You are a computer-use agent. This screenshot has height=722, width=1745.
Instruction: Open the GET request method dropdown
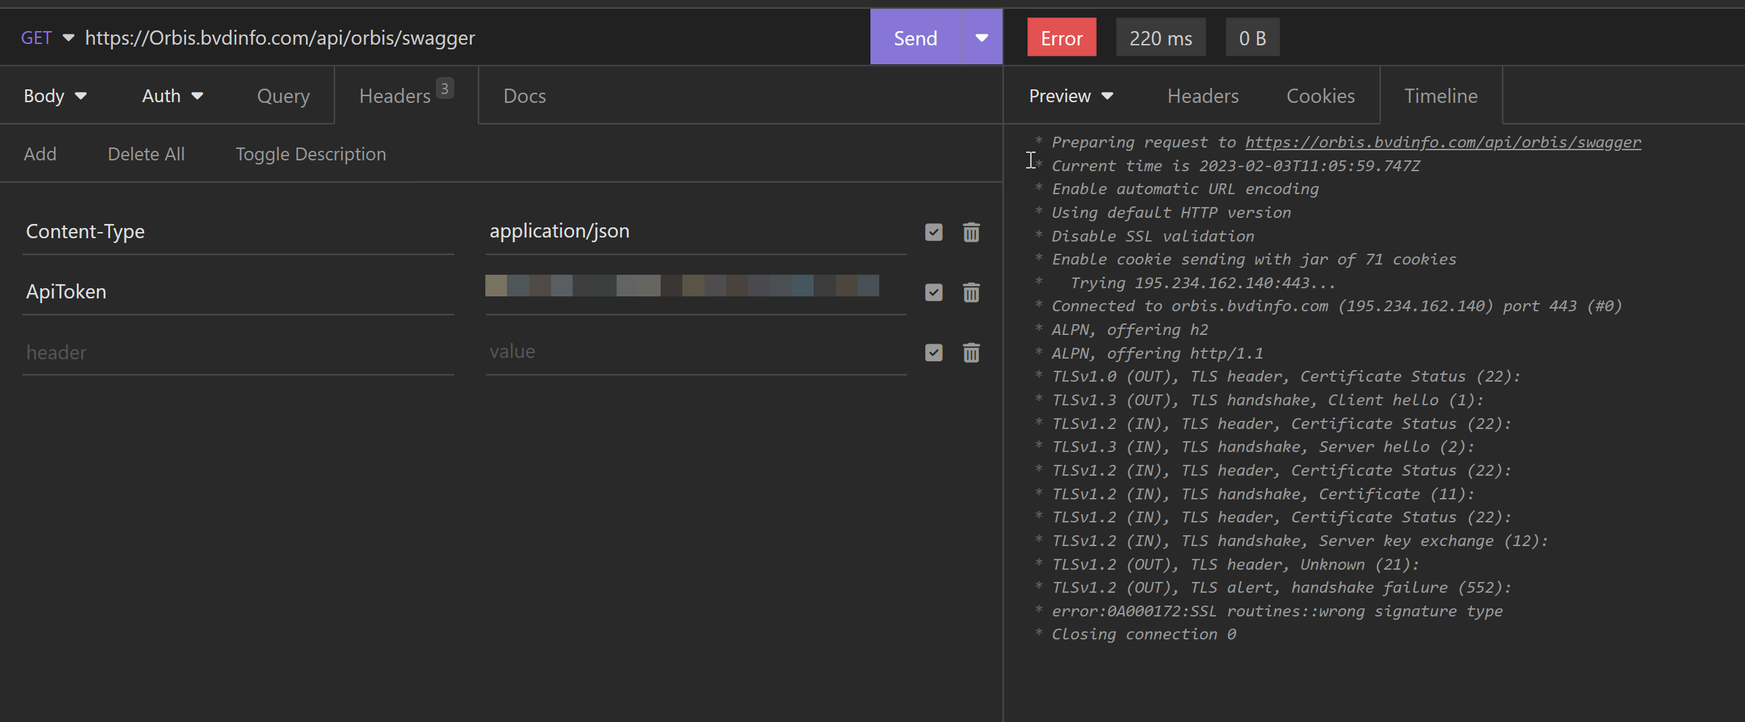pos(68,38)
